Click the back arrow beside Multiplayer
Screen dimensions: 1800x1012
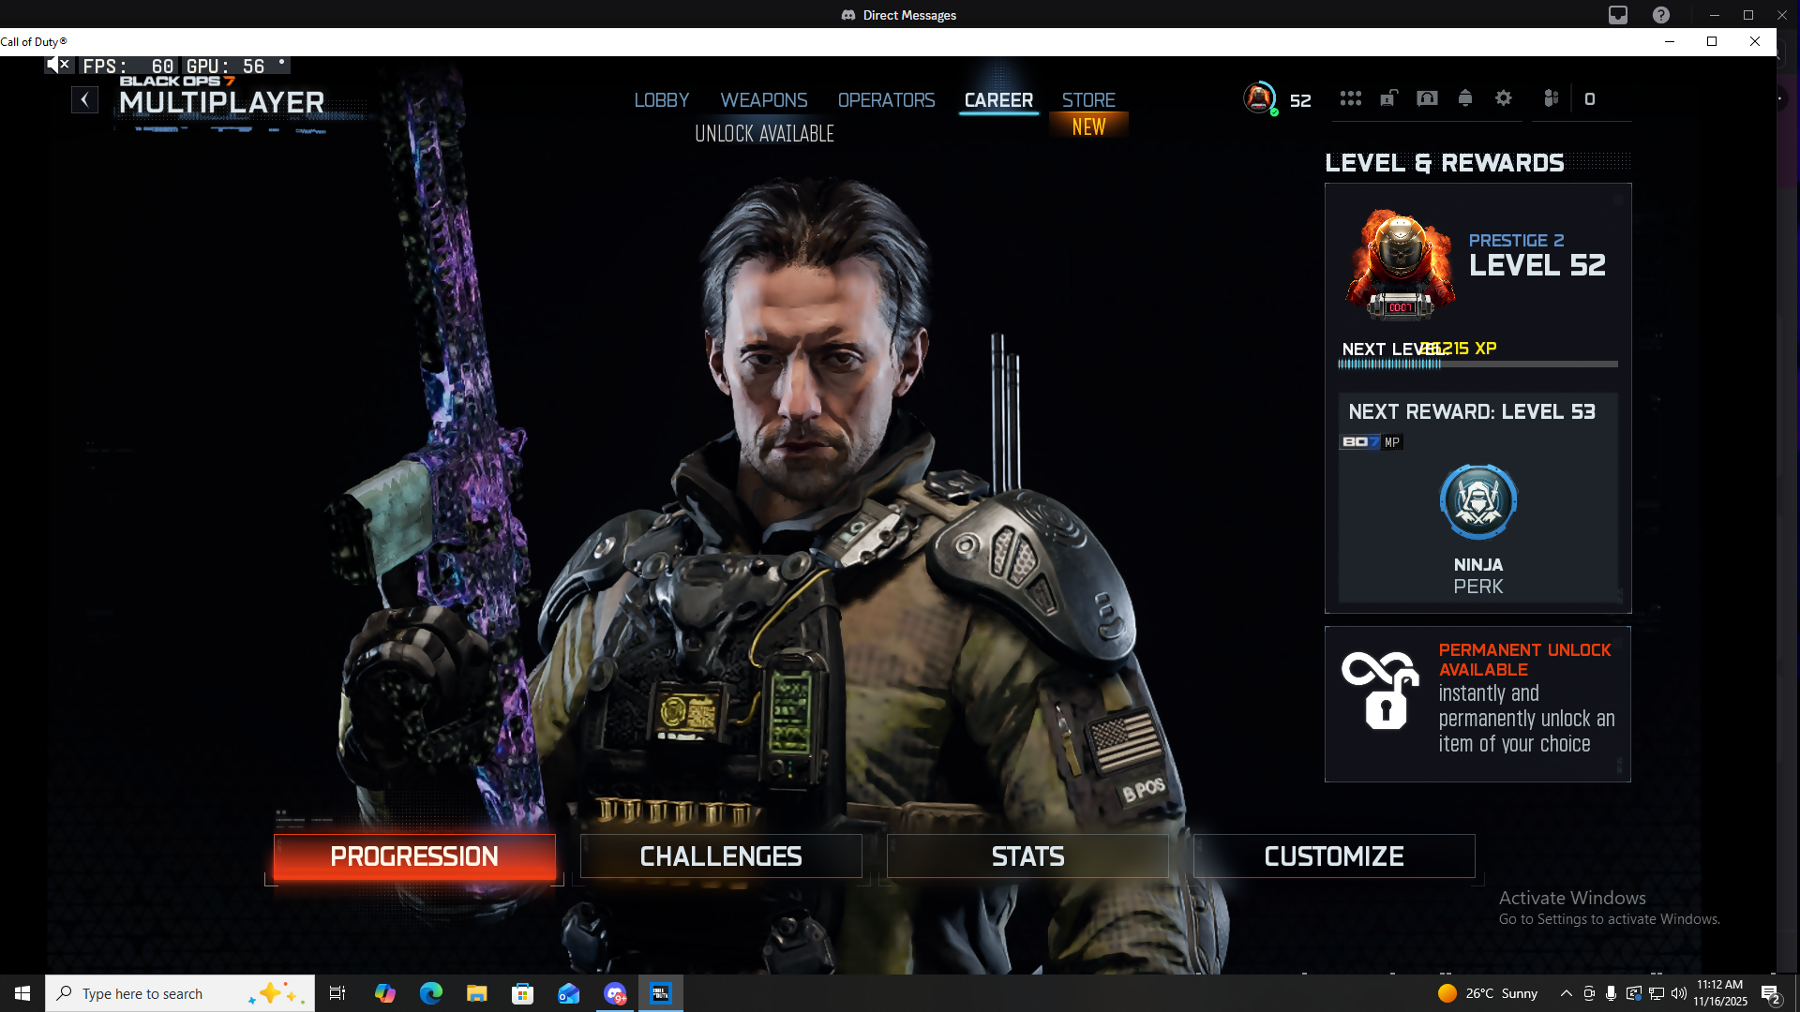coord(84,99)
